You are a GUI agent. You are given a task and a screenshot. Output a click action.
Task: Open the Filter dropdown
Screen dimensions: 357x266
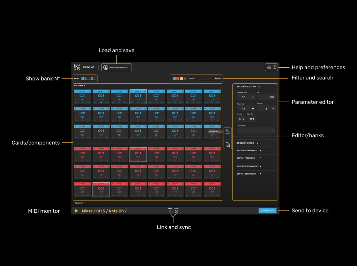(x=192, y=78)
